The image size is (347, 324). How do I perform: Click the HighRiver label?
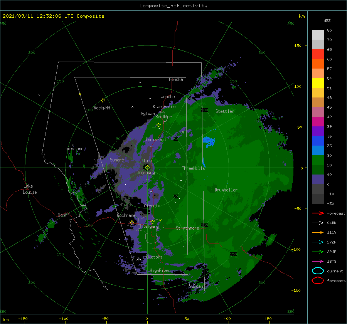tap(160, 270)
